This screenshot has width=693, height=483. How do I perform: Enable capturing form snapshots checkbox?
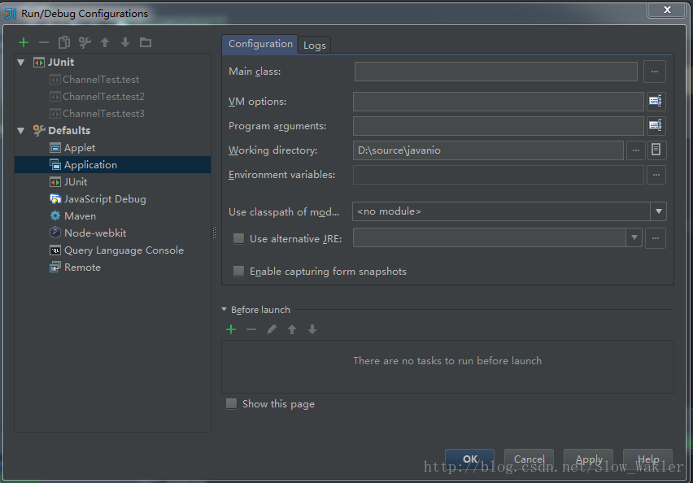point(239,272)
